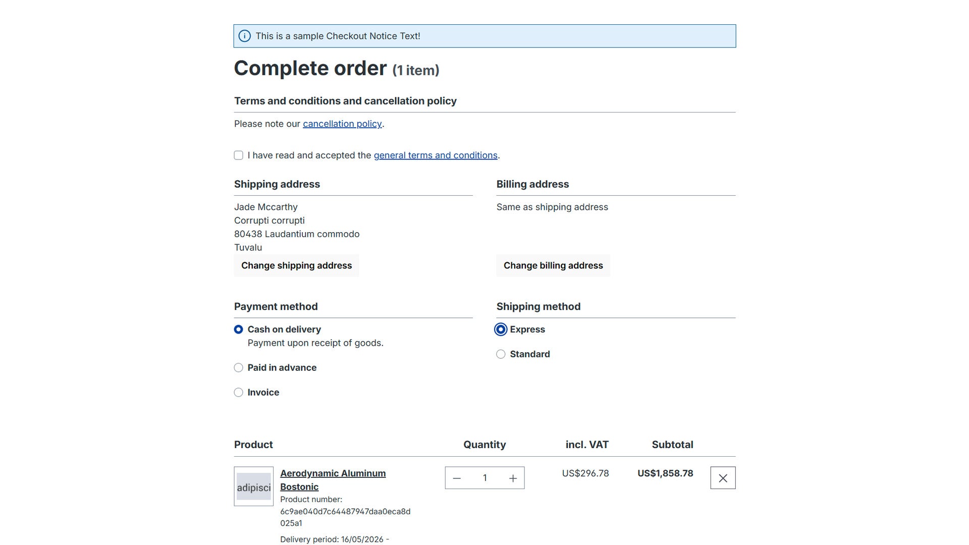Click Change shipping address button
Screen dimensions: 969x545
[x=296, y=265]
